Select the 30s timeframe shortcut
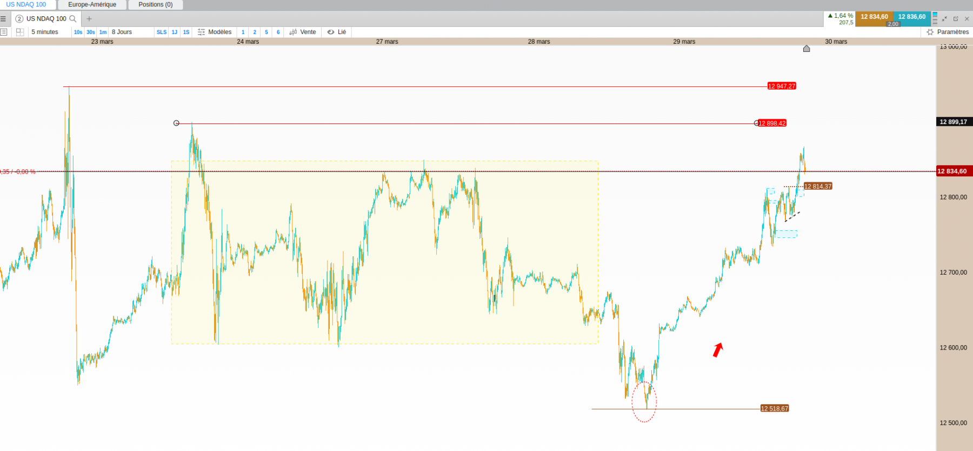Screen dimensions: 973x451 [91, 32]
